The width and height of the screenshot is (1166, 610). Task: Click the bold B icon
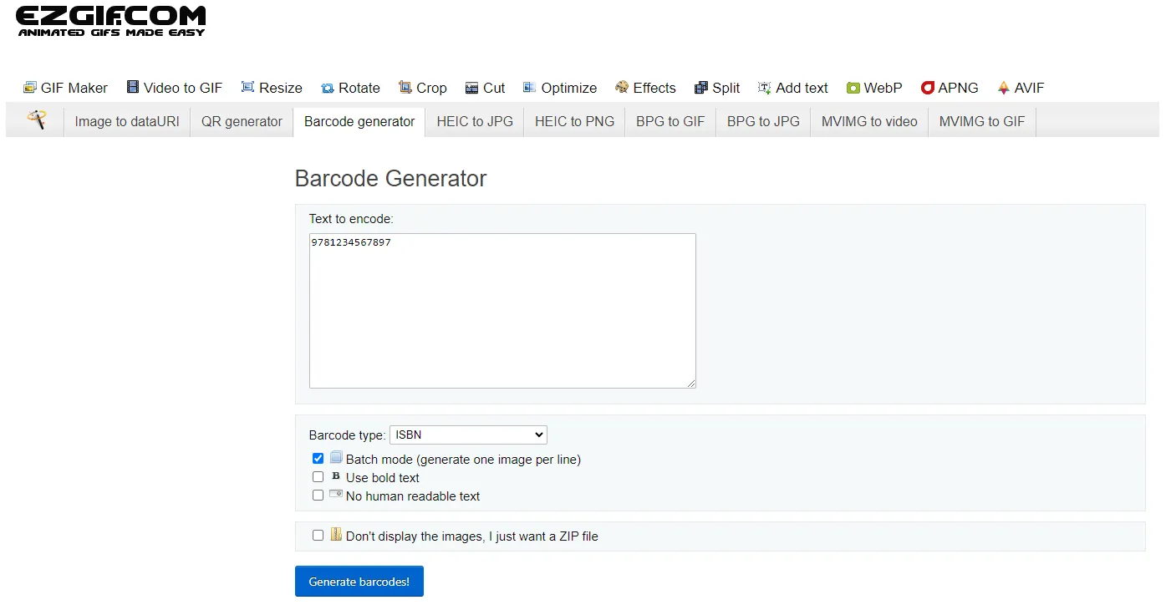click(x=336, y=476)
